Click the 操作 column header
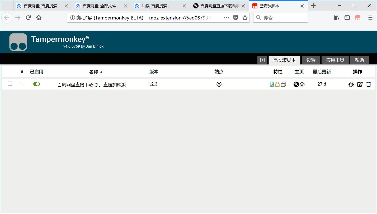377x214 pixels. [x=357, y=72]
